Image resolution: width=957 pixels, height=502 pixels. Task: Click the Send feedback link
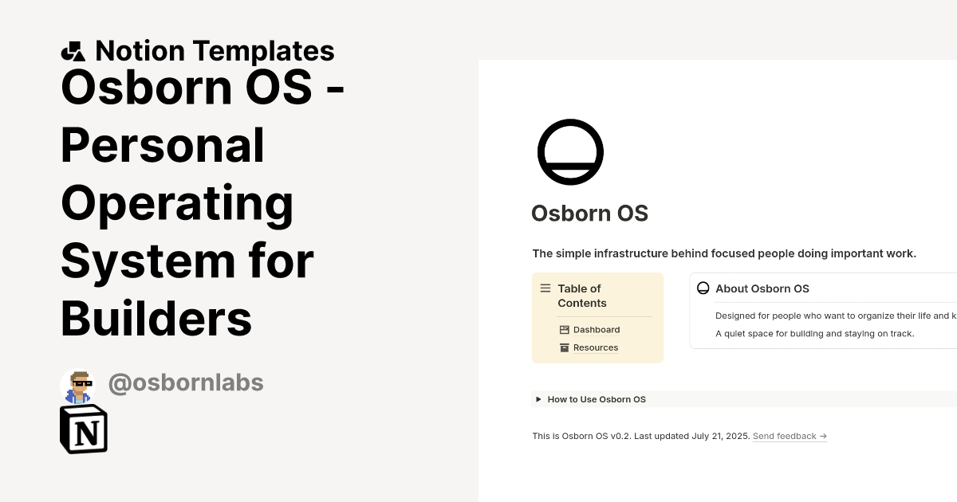(x=785, y=436)
